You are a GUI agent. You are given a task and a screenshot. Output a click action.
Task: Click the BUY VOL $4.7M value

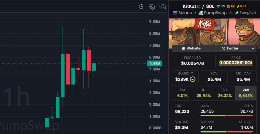pos(206,127)
